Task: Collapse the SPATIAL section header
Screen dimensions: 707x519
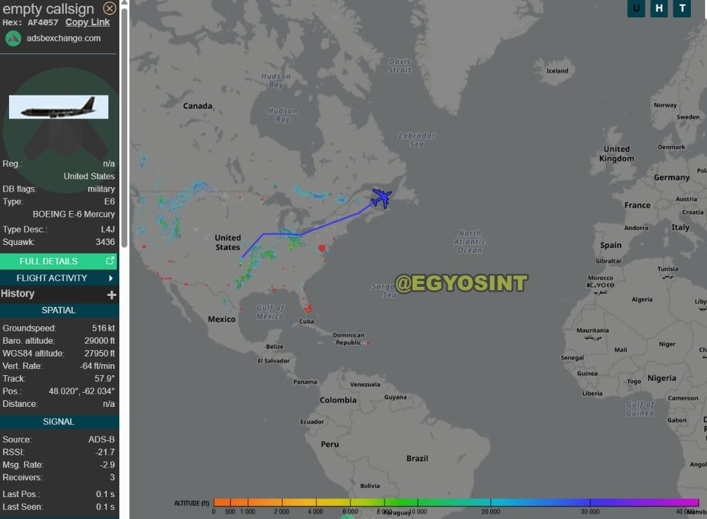Action: (59, 310)
